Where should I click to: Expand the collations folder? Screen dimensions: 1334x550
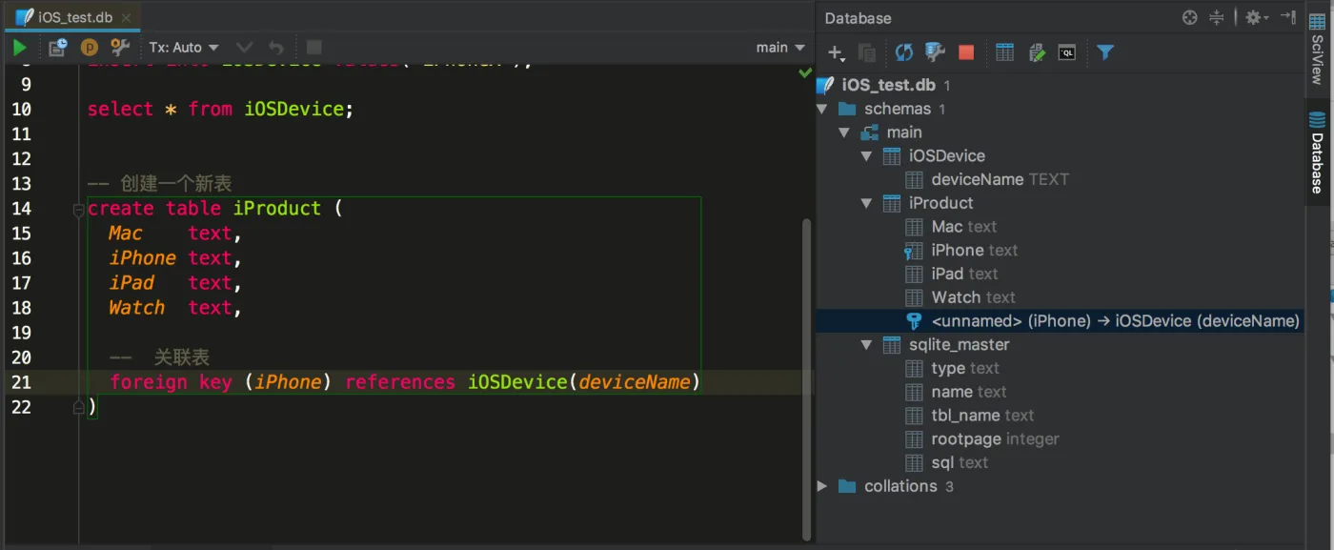pyautogui.click(x=822, y=486)
